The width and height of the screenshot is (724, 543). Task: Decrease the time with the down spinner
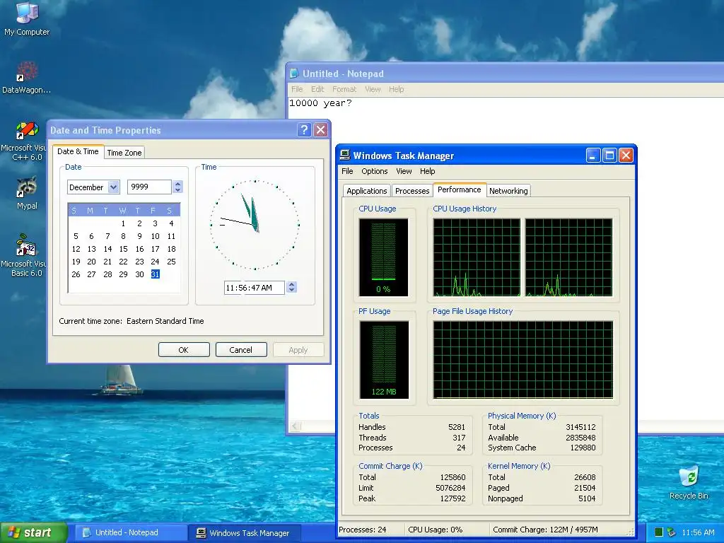click(x=292, y=291)
